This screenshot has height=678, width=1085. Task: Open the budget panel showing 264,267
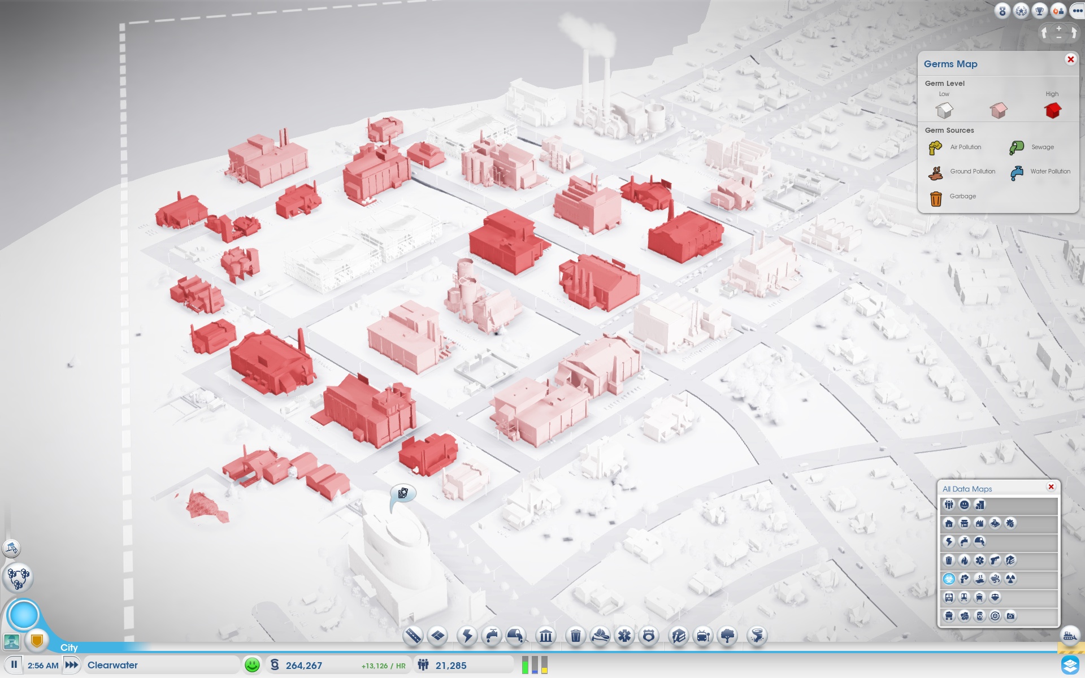point(338,665)
